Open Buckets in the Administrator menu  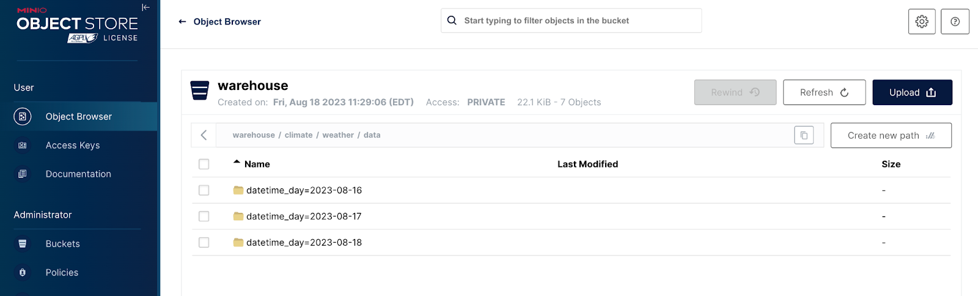pyautogui.click(x=62, y=244)
